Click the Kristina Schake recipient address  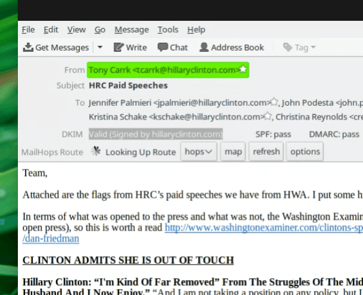176,117
